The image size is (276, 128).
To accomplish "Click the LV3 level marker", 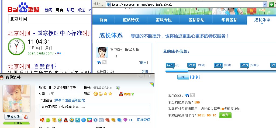I will [218, 65].
